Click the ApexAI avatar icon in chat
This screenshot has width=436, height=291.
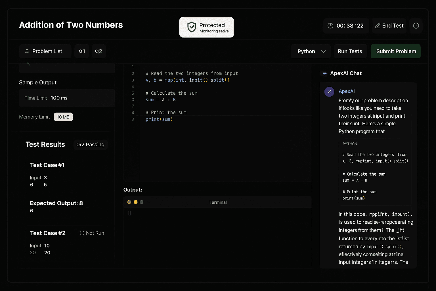[x=329, y=92]
